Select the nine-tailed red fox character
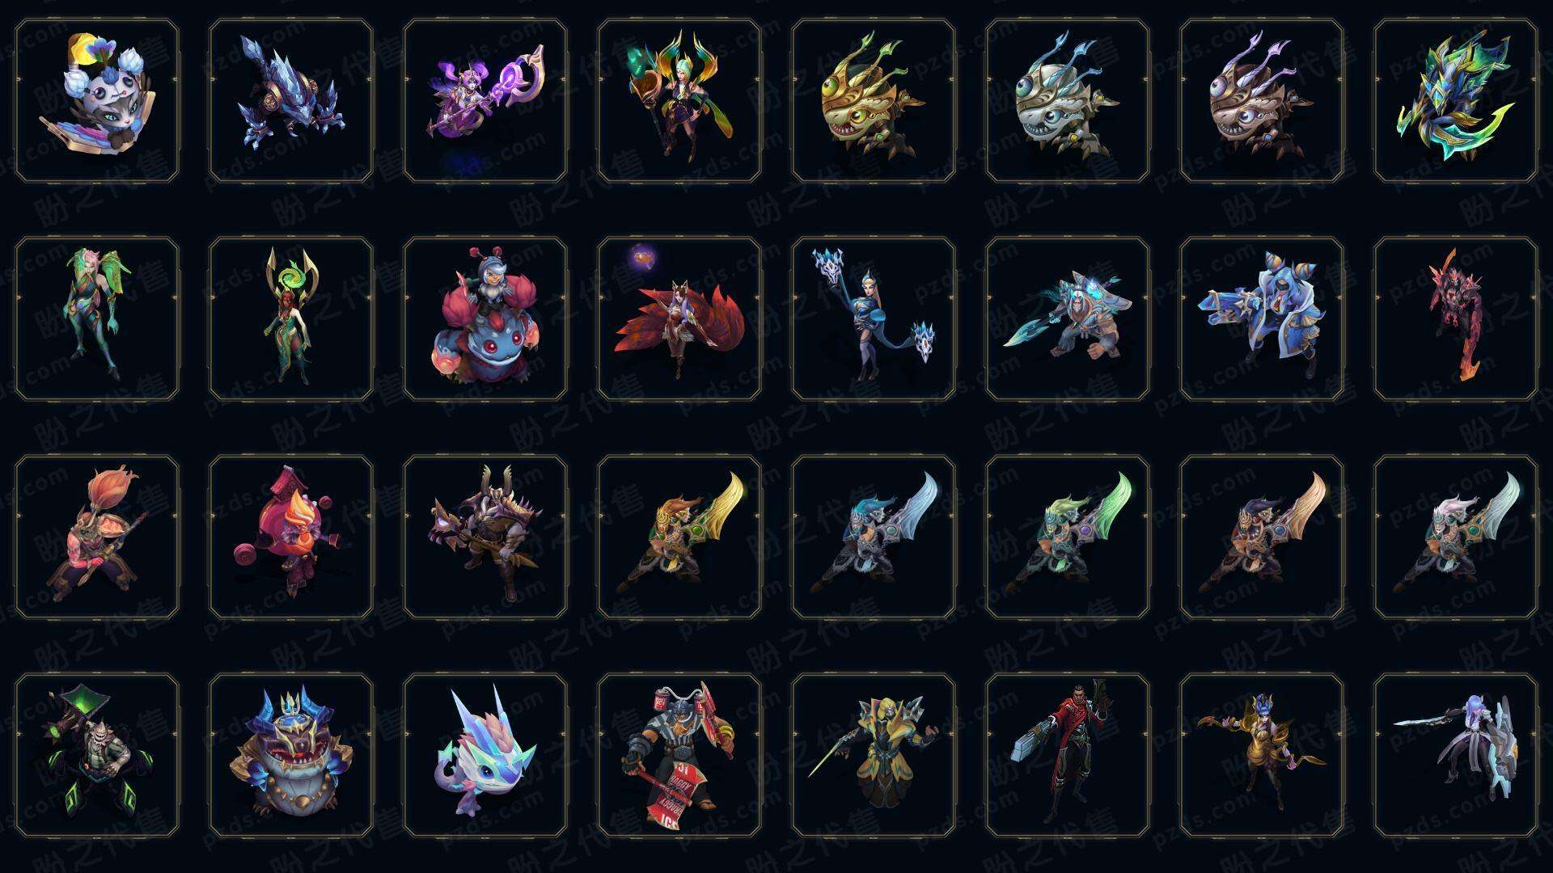 pos(679,318)
